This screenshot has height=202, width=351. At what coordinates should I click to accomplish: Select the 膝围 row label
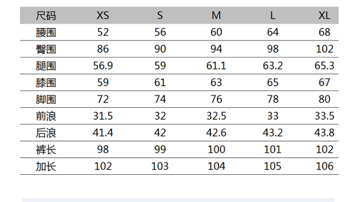[x=46, y=82]
